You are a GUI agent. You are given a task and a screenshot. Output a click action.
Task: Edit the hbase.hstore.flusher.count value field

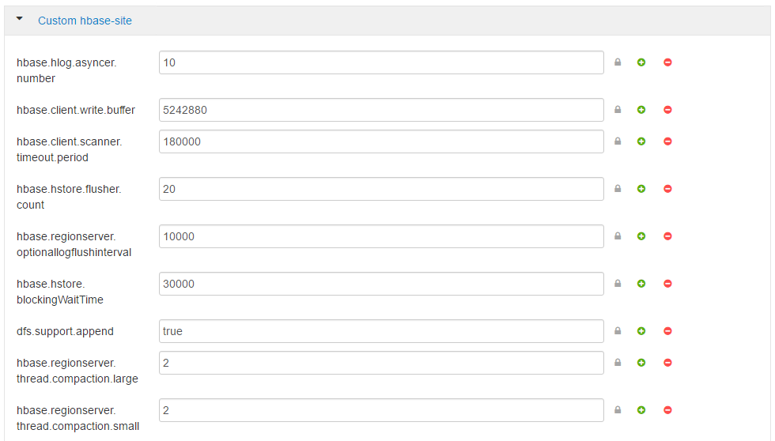(x=381, y=189)
